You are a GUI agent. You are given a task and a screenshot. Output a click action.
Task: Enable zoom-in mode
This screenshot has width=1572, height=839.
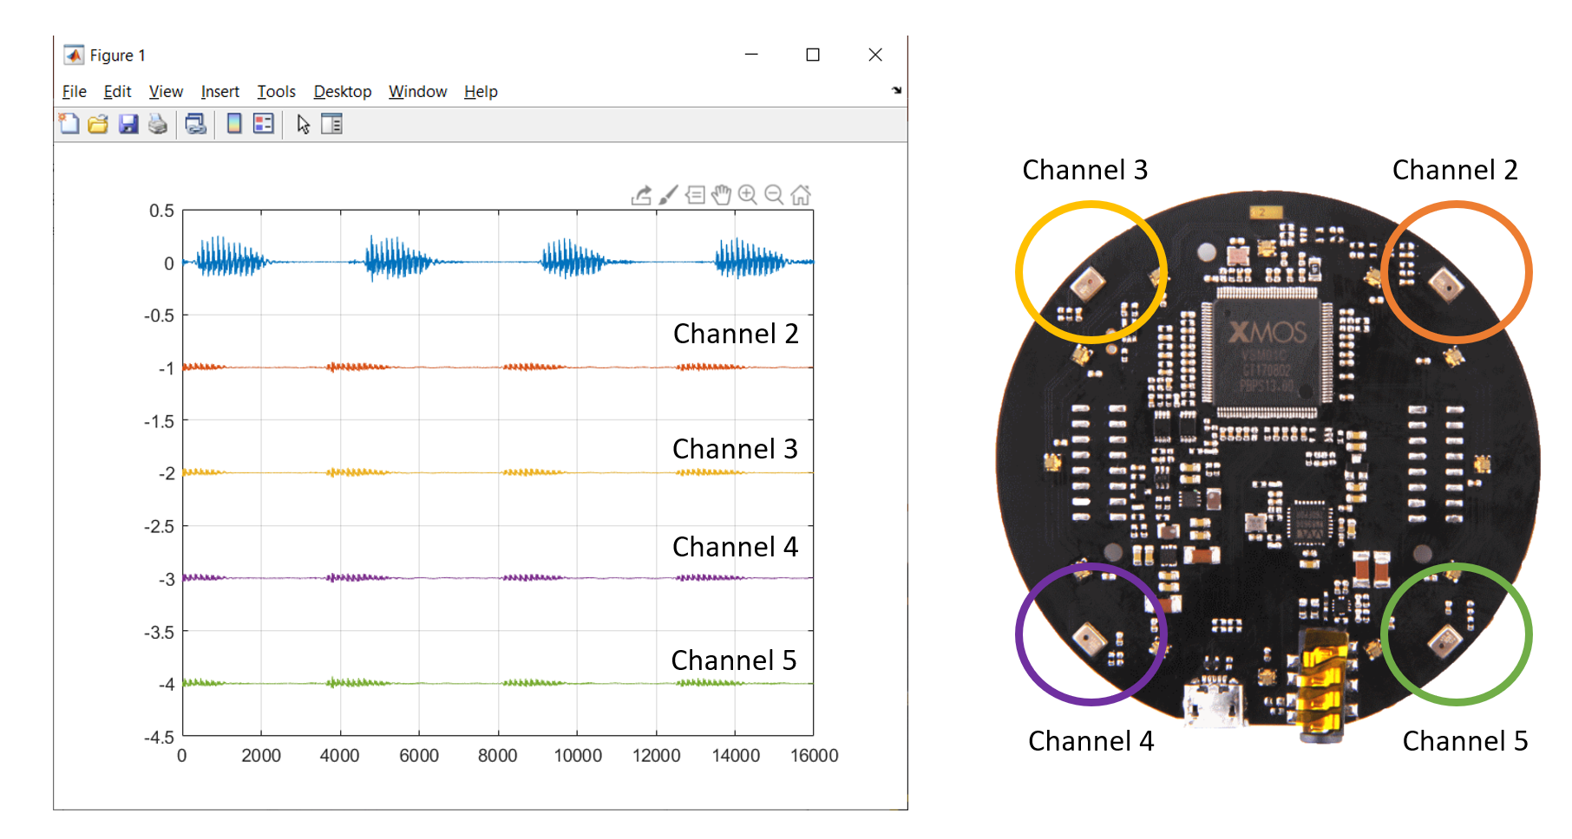tap(749, 195)
